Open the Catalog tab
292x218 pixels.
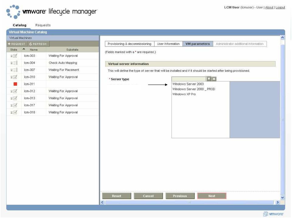pos(19,25)
